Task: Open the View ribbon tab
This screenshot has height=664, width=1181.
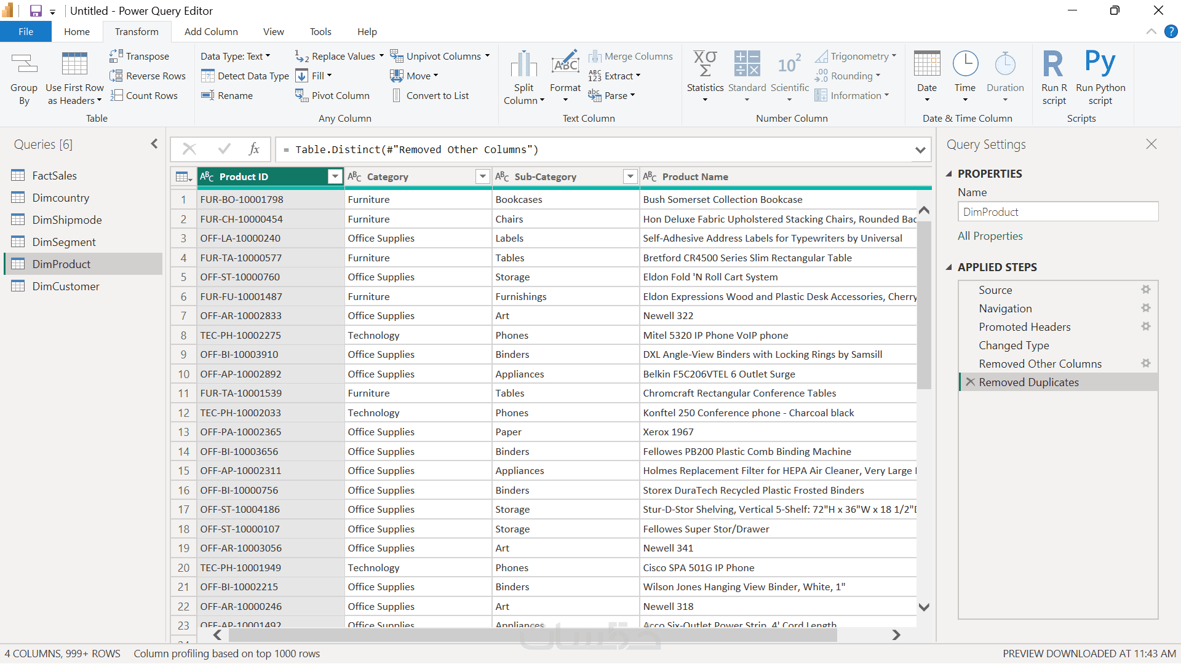Action: click(273, 32)
